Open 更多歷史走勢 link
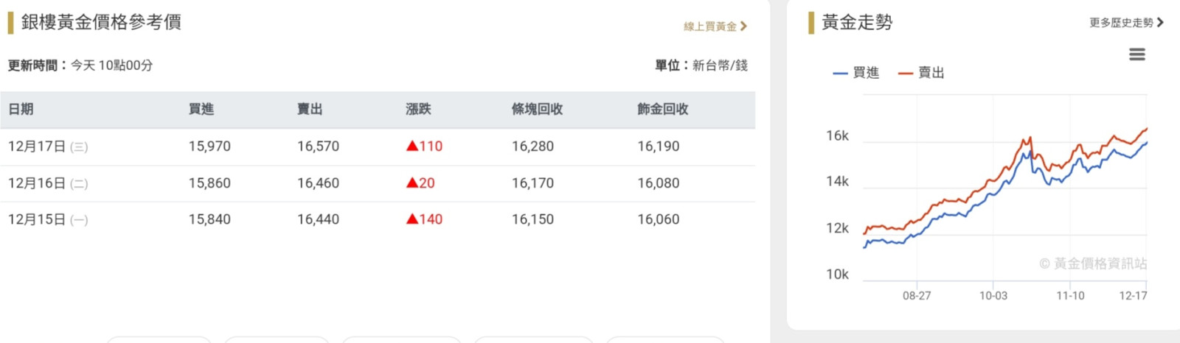The image size is (1180, 343). [1121, 23]
